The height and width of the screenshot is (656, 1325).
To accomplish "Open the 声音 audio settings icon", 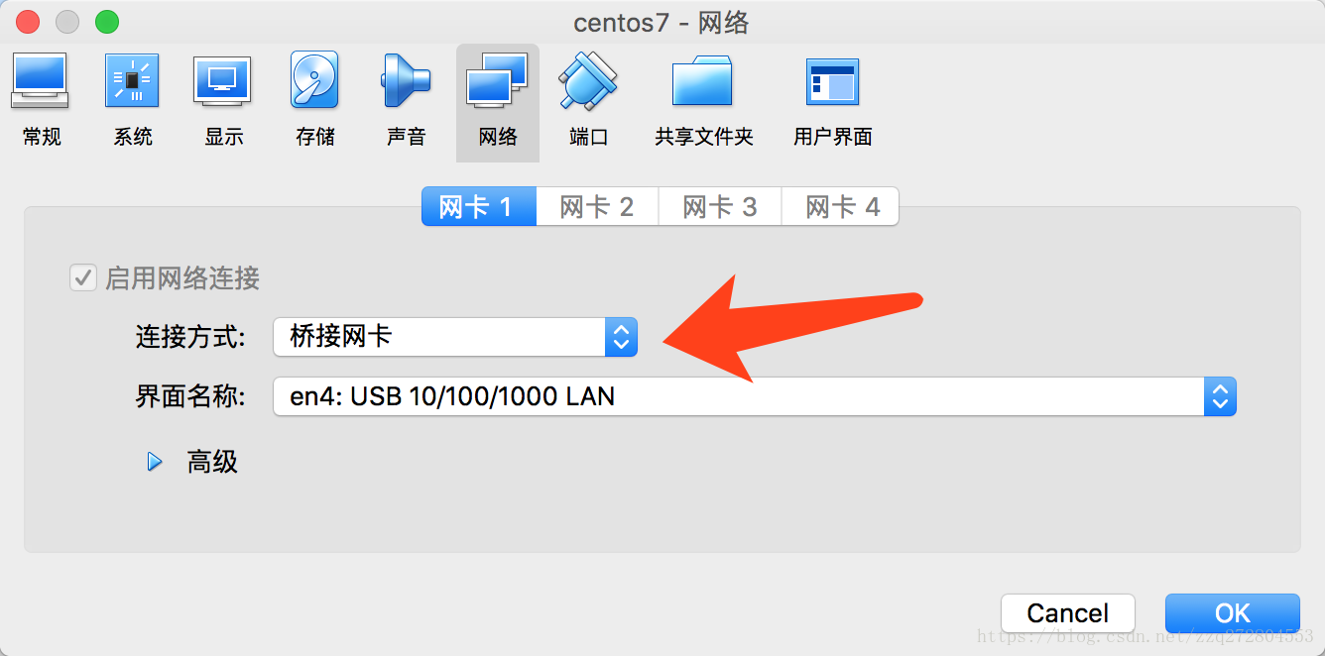I will (x=406, y=100).
